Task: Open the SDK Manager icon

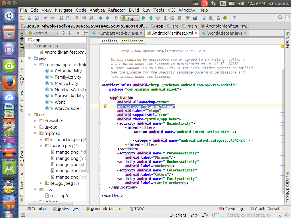Action: click(x=218, y=18)
